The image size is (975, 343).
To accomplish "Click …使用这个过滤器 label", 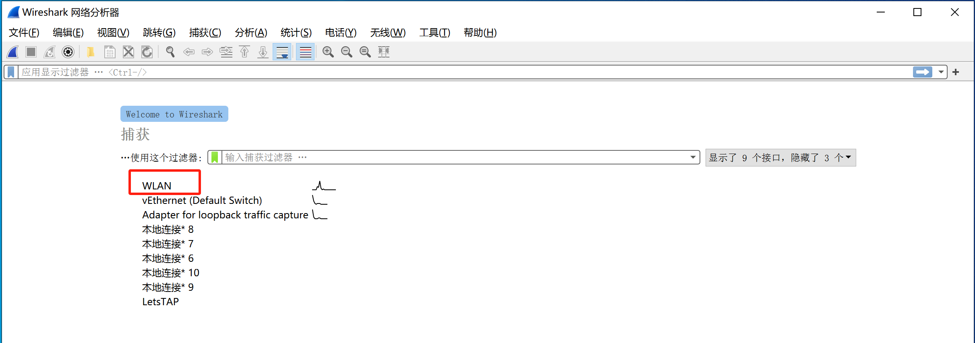I will 161,158.
